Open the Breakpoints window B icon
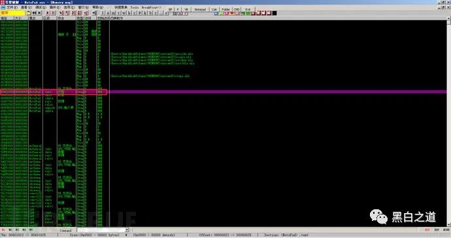Viewport: 451px width, 238px height. tap(150, 13)
